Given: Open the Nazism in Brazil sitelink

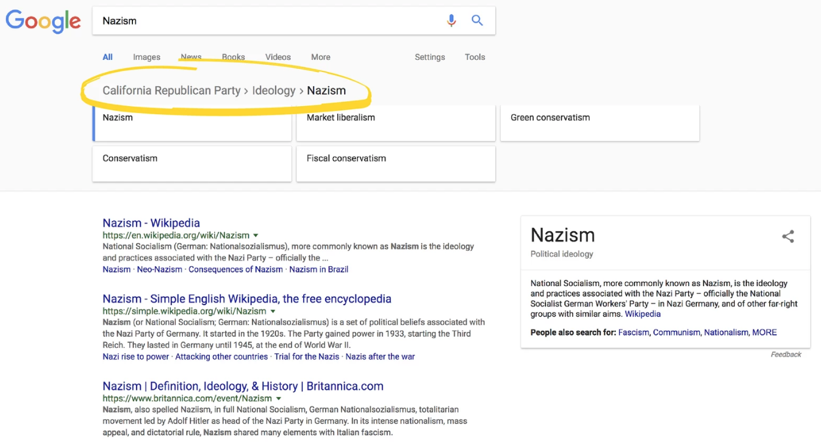Looking at the screenshot, I should [318, 269].
